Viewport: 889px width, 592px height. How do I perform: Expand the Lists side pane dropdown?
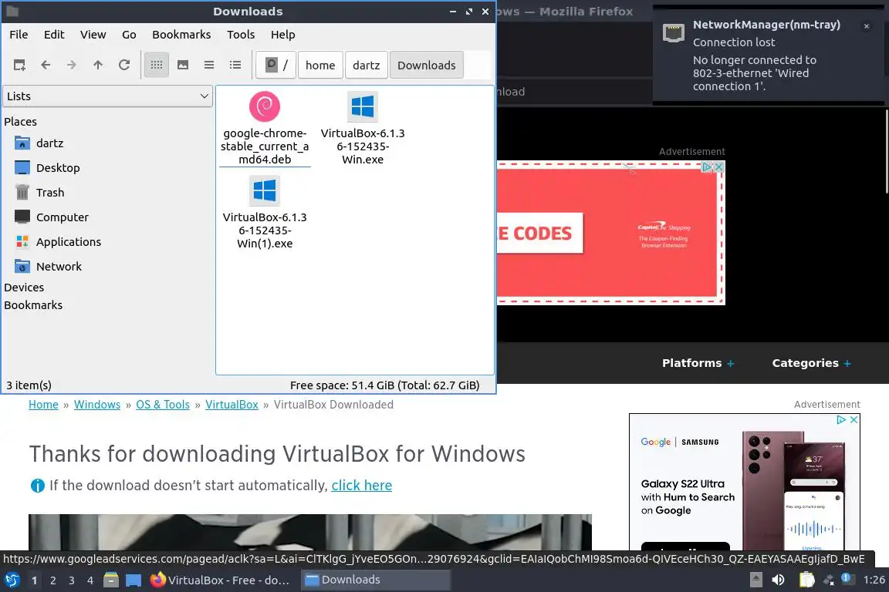(x=108, y=96)
